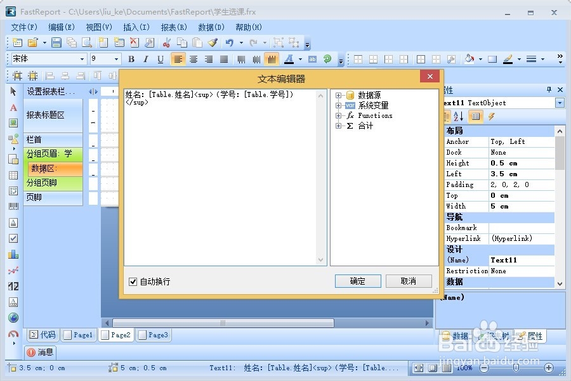Open the font size dropdown showing 9
This screenshot has width=571, height=381.
(x=116, y=58)
